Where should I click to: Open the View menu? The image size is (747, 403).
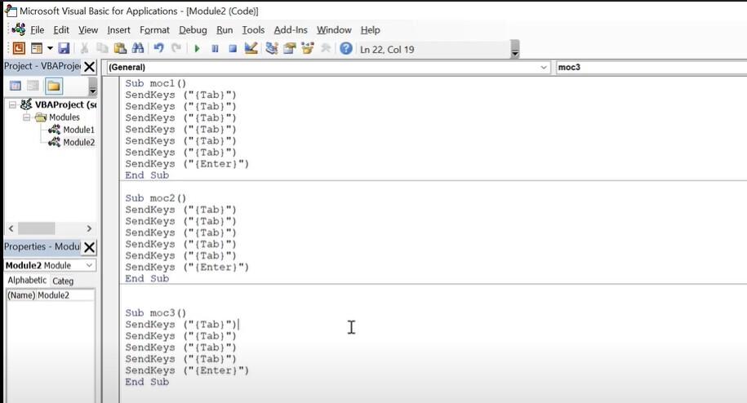click(x=88, y=30)
